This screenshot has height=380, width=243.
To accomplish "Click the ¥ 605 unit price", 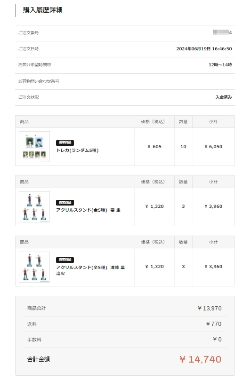I will point(154,147).
